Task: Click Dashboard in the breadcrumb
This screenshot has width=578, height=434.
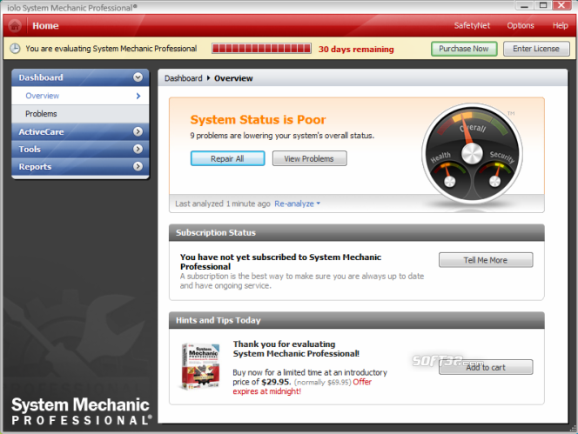Action: pos(183,78)
